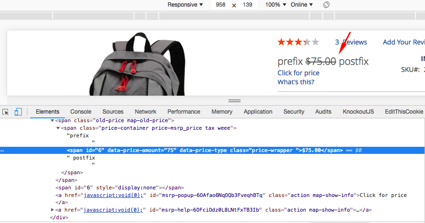Open the 3 Reviews link
This screenshot has width=425, height=223.
click(x=351, y=42)
